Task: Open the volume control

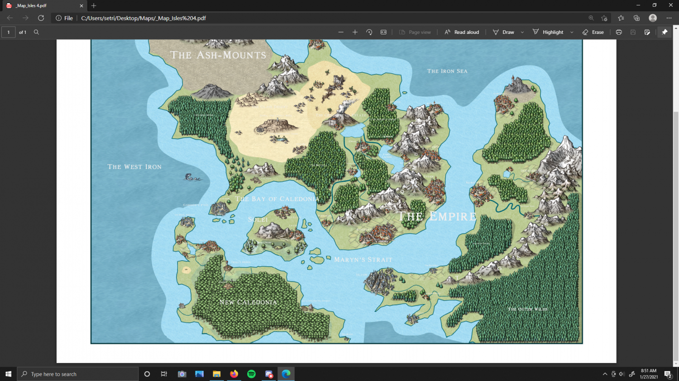Action: [x=622, y=374]
